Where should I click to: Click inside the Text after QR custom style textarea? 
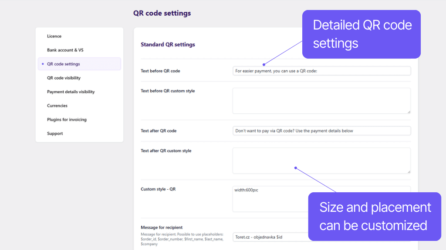321,160
